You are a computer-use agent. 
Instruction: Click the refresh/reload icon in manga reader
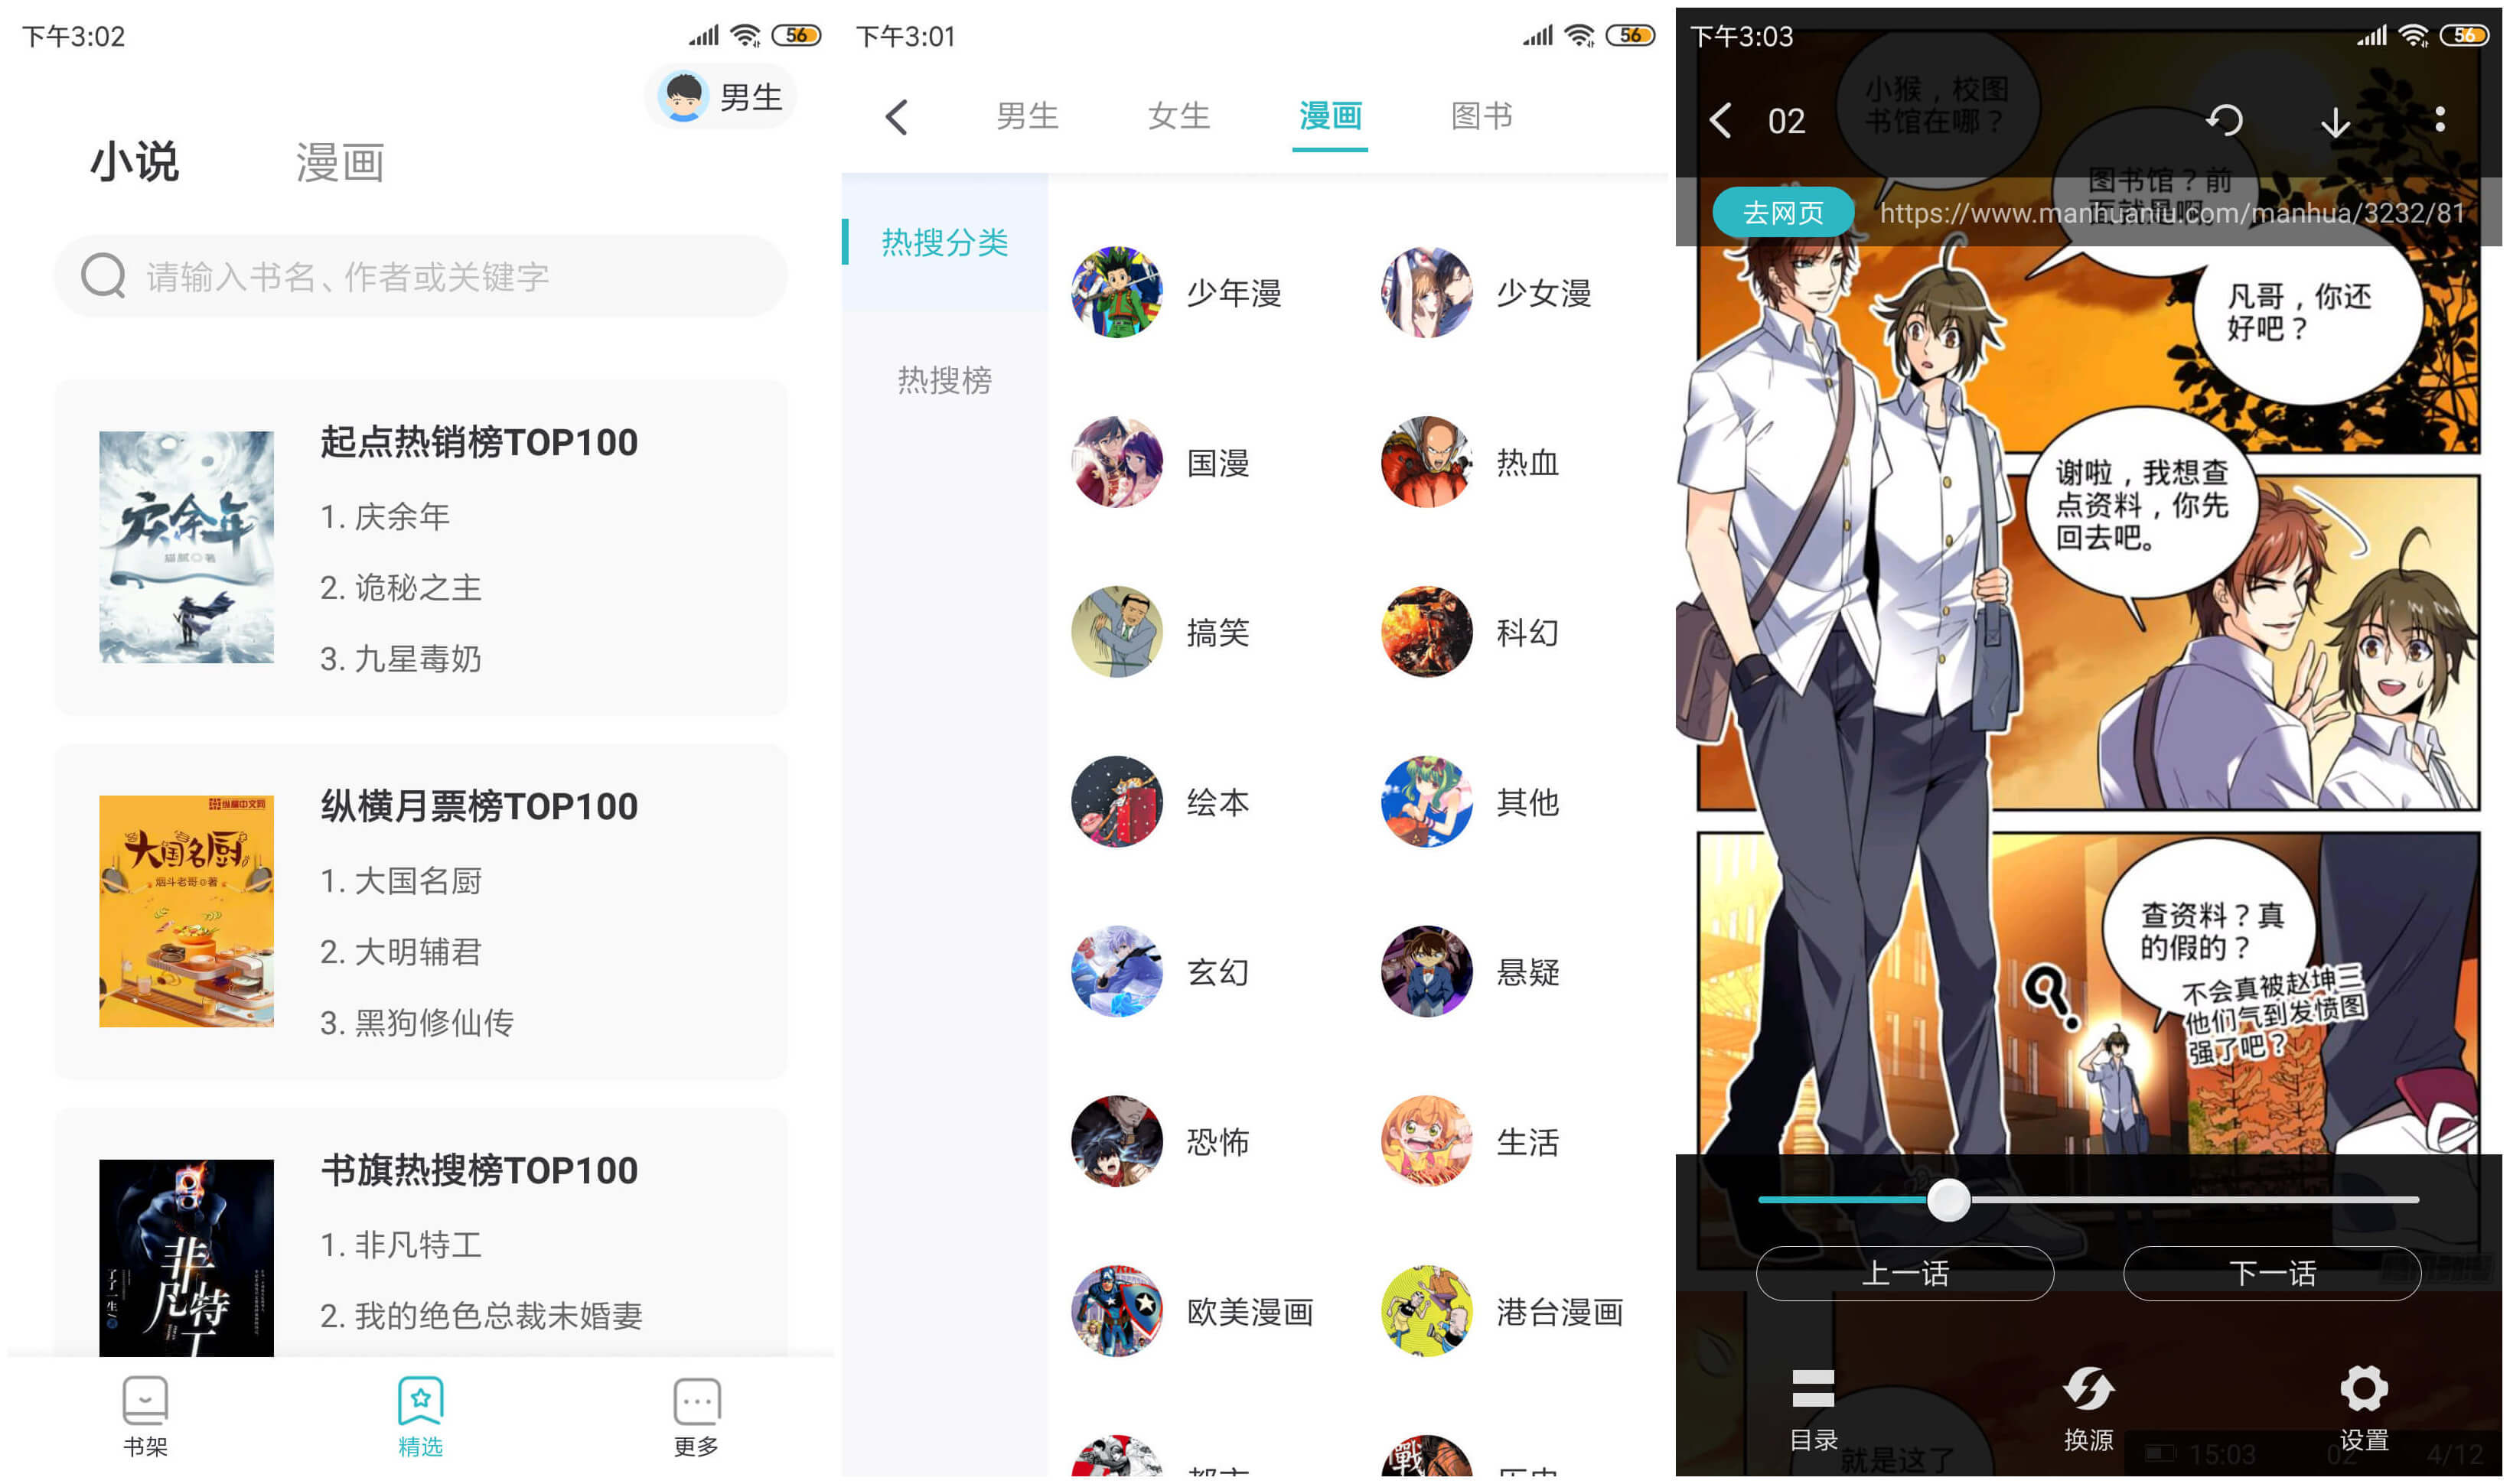point(2228,119)
